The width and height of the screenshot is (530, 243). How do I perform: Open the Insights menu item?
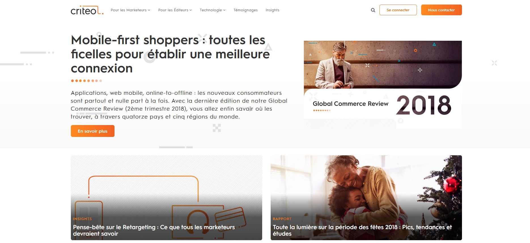272,10
